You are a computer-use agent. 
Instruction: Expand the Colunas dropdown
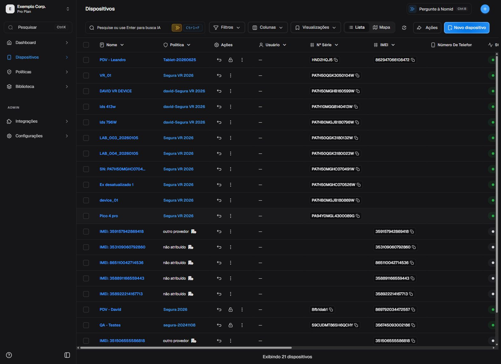(x=268, y=27)
